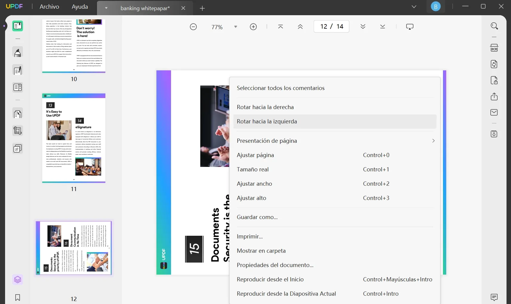511x304 pixels.
Task: Open the Convert PDF icon
Action: point(494,64)
